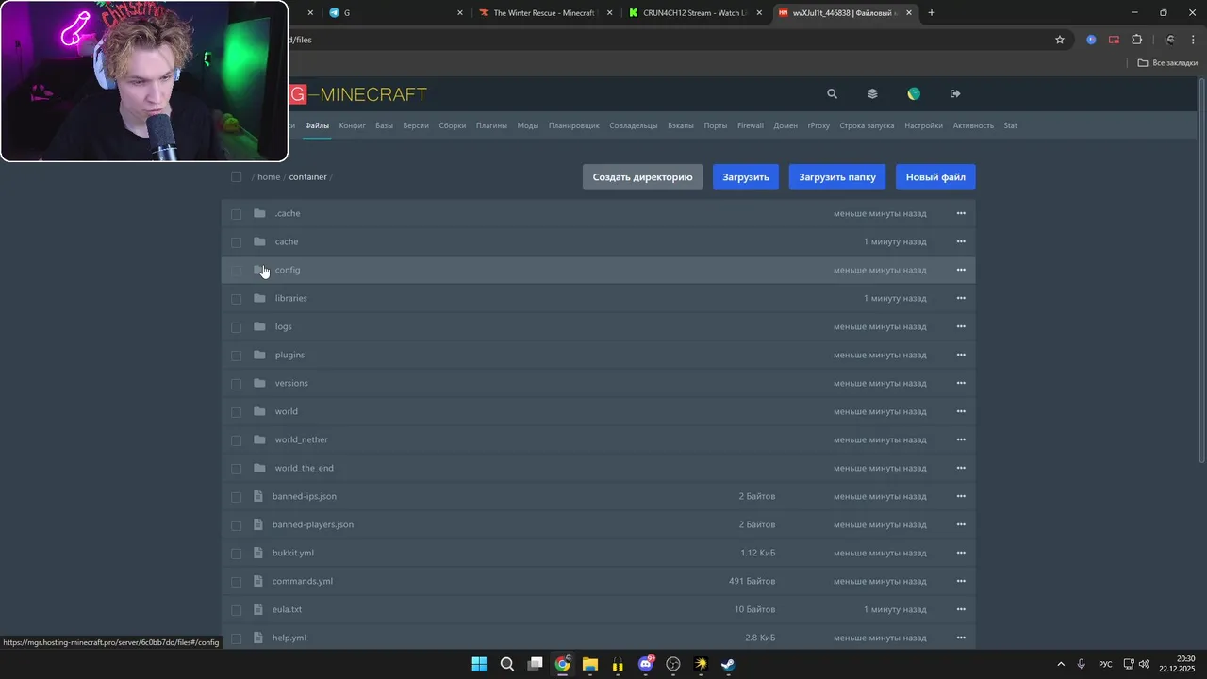Open new browser tab with plus
This screenshot has height=679, width=1207.
pyautogui.click(x=932, y=12)
